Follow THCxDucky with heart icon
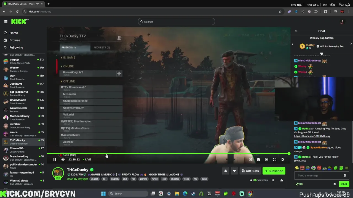353x198 pixels. click(x=234, y=171)
